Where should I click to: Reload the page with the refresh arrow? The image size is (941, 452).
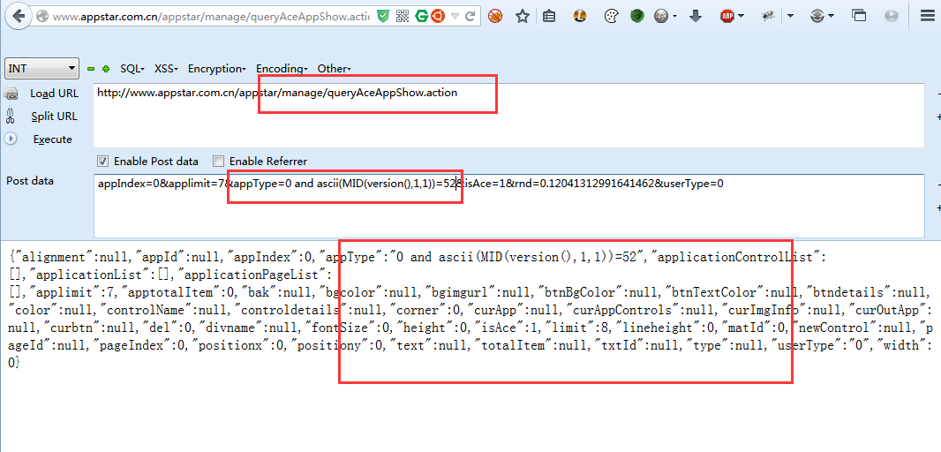(x=471, y=17)
